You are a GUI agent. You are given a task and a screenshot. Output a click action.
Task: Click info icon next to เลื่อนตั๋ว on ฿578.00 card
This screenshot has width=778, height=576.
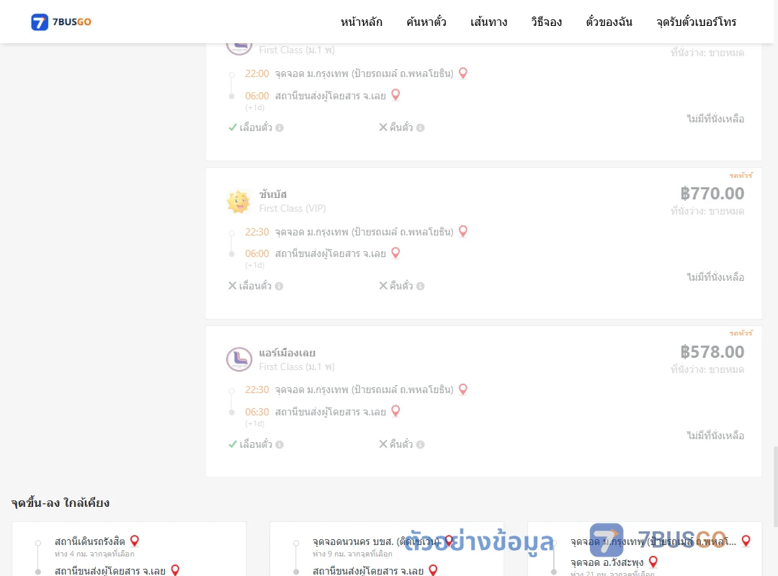pos(280,444)
